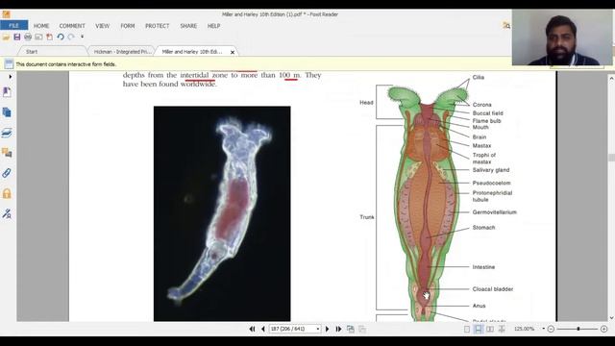Open the VIEW ribbon tab

point(103,26)
